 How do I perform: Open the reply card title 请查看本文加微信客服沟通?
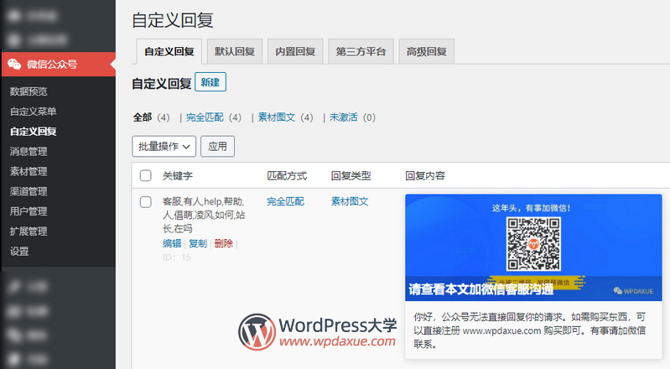481,289
